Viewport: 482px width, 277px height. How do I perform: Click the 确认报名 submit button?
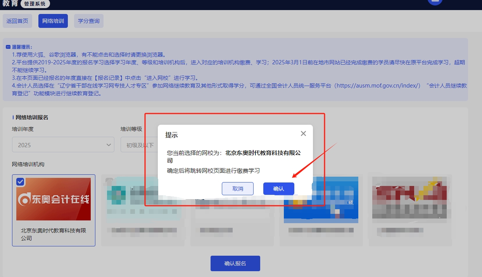point(235,263)
